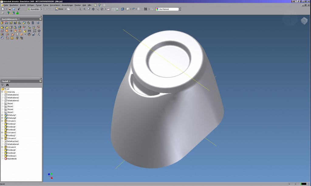
Task: Select the Pan view tool
Action: tap(93, 9)
